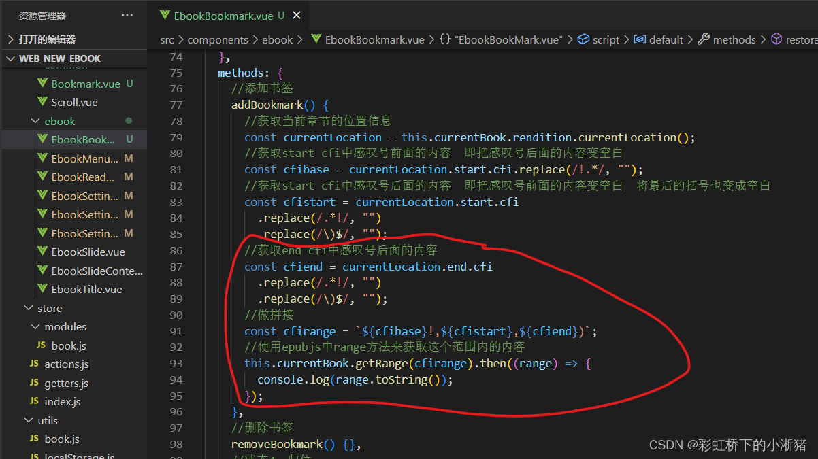The image size is (818, 459).
Task: Open the explorer panel more actions (...) menu
Action: coord(127,15)
